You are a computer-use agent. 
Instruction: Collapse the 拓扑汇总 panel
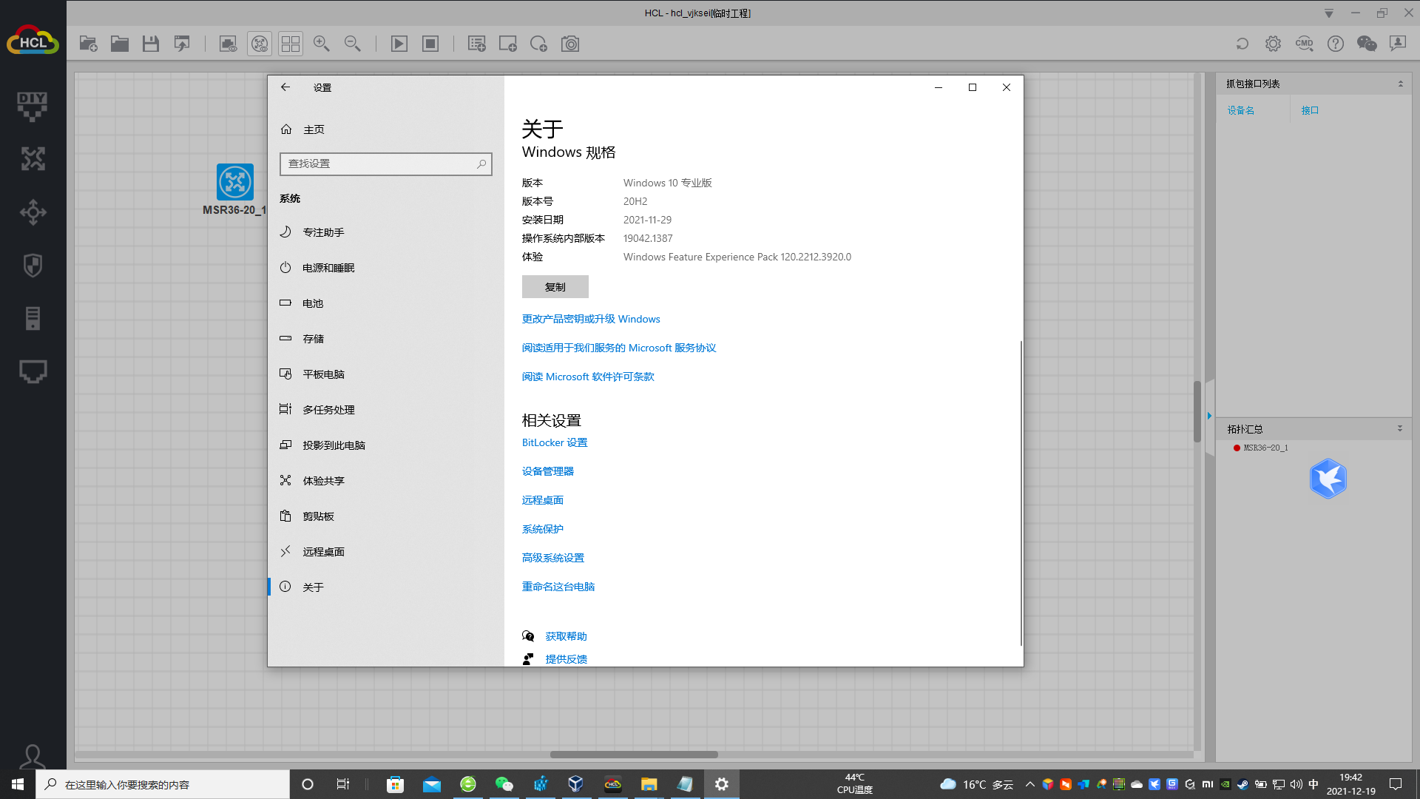click(x=1399, y=429)
